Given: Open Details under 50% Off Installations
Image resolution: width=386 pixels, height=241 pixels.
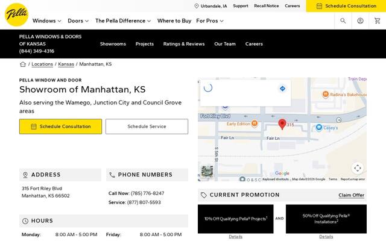Looking at the screenshot, I should 326,237.
